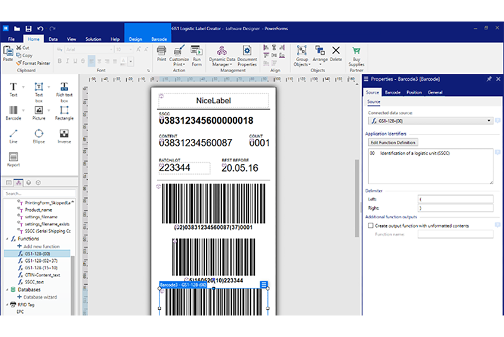Viewport: 504px width, 337px height.
Task: Collapse the Databases tree node
Action: [7, 290]
